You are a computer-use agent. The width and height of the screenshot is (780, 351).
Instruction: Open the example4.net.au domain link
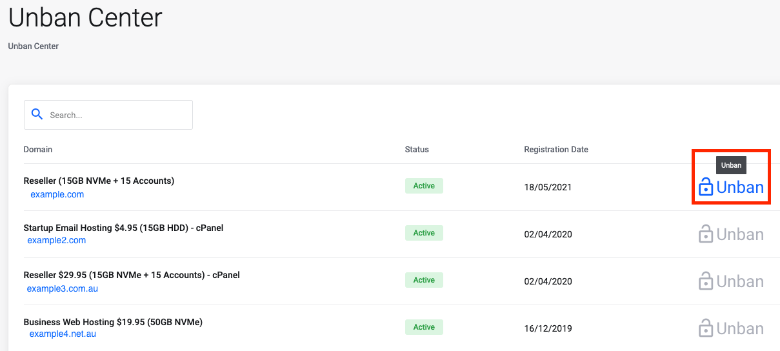(x=63, y=334)
